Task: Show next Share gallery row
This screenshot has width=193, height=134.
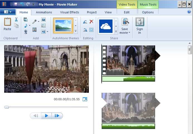Action: tap(116, 26)
